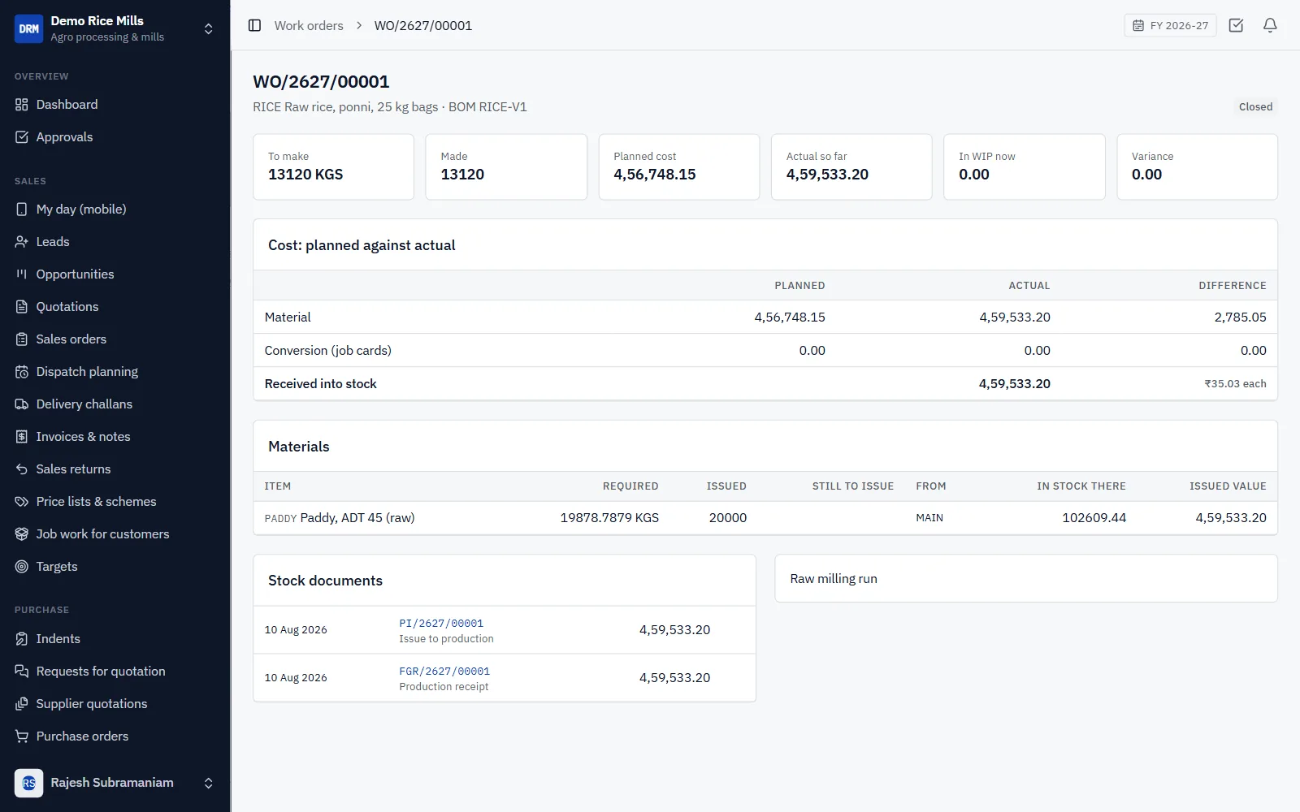
Task: Click the Variance card
Action: point(1197,166)
